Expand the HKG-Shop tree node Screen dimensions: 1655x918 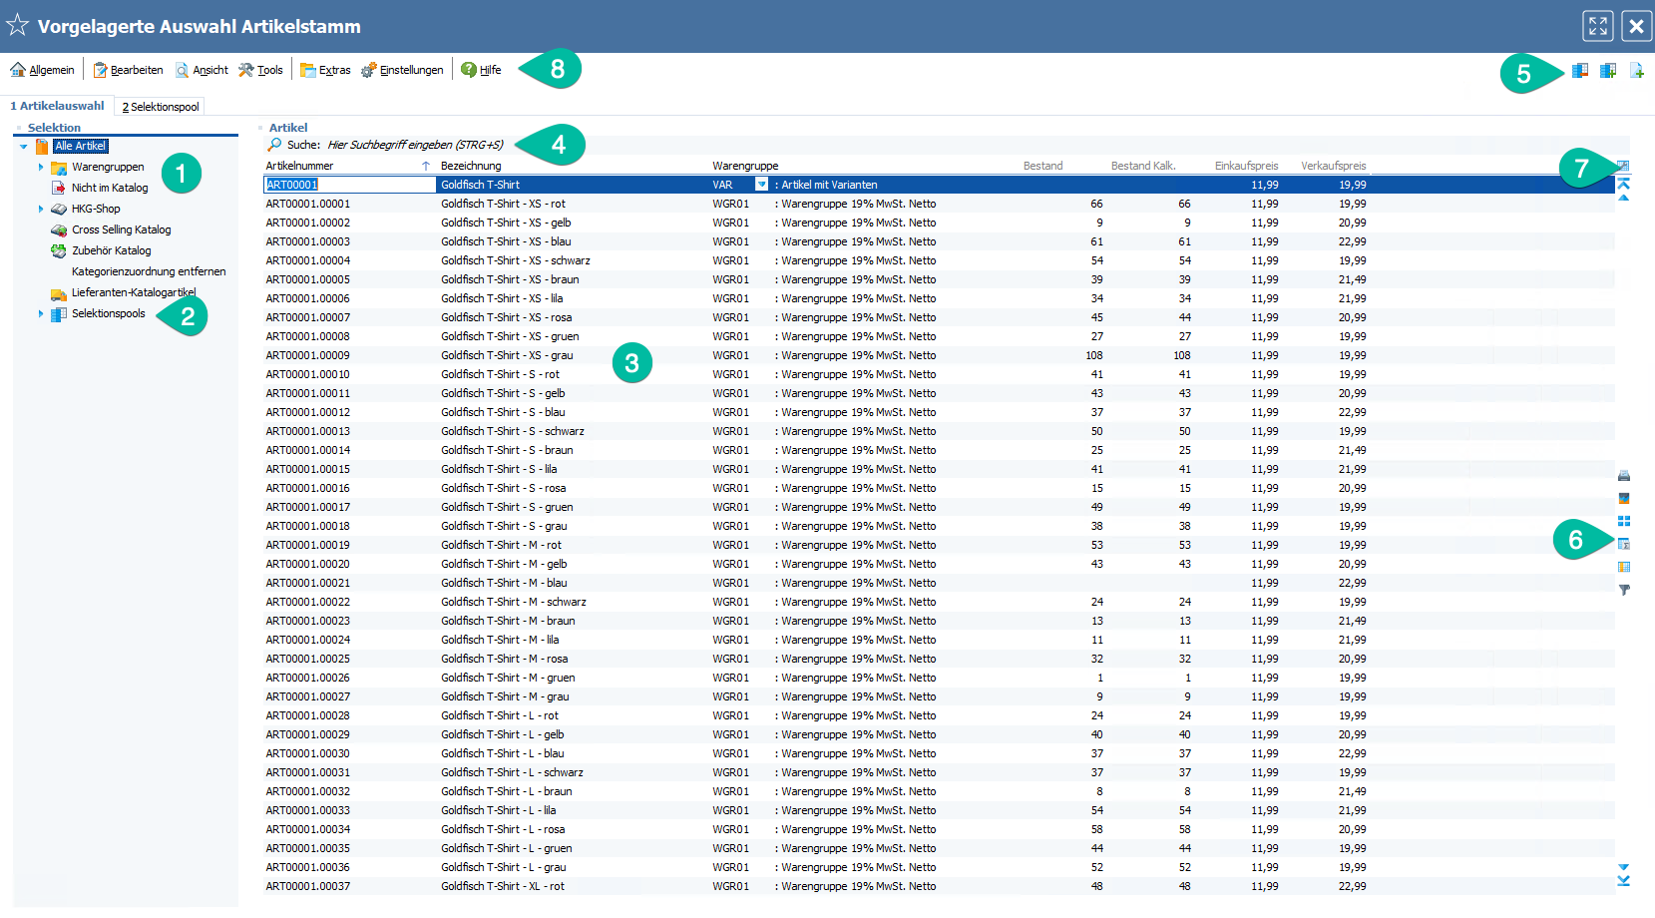(x=41, y=210)
